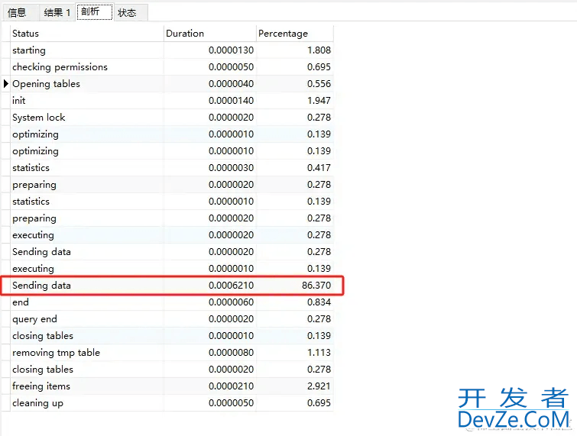The width and height of the screenshot is (577, 436).
Task: Click the duration value 0.0000210
Action: tap(231, 386)
